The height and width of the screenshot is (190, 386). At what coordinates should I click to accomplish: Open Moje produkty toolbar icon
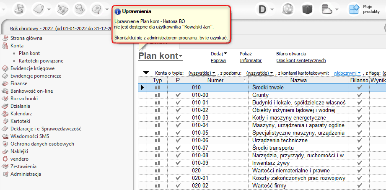pos(354,9)
